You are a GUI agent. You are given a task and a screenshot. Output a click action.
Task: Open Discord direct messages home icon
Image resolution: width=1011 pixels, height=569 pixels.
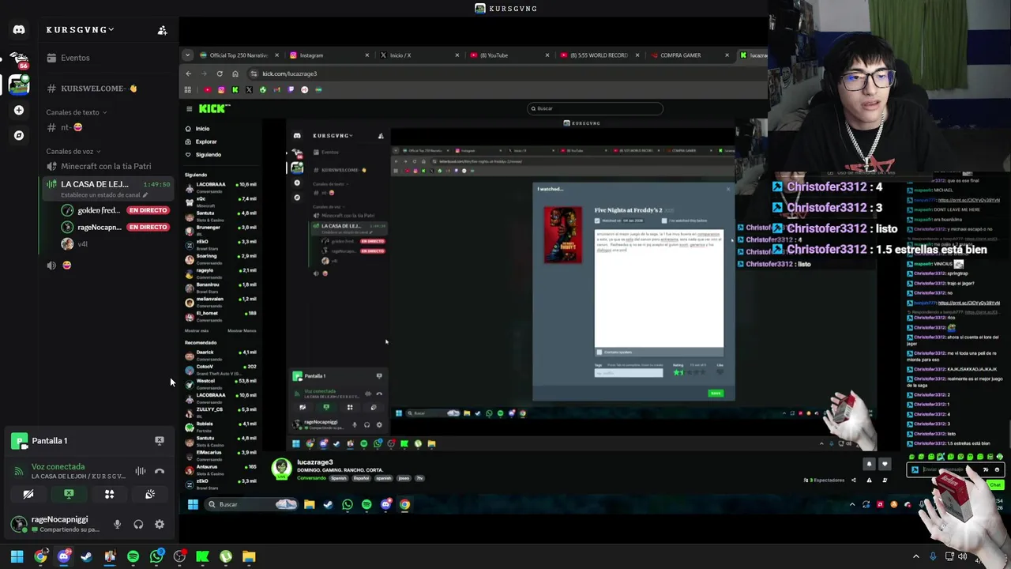(19, 29)
